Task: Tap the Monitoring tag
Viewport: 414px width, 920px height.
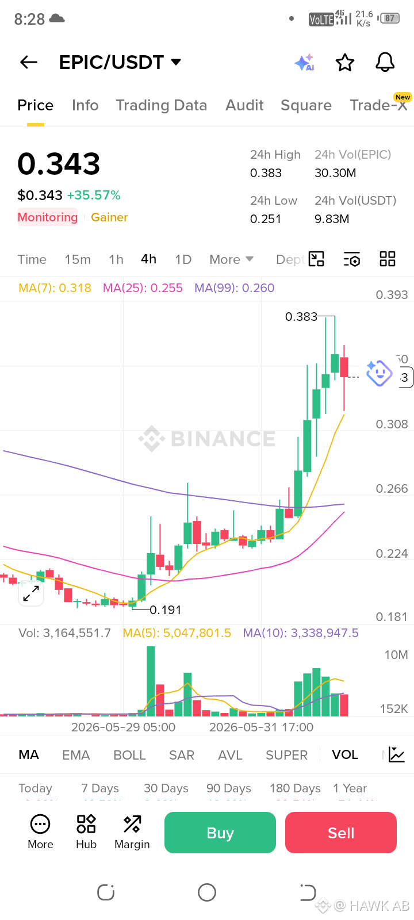Action: click(48, 217)
